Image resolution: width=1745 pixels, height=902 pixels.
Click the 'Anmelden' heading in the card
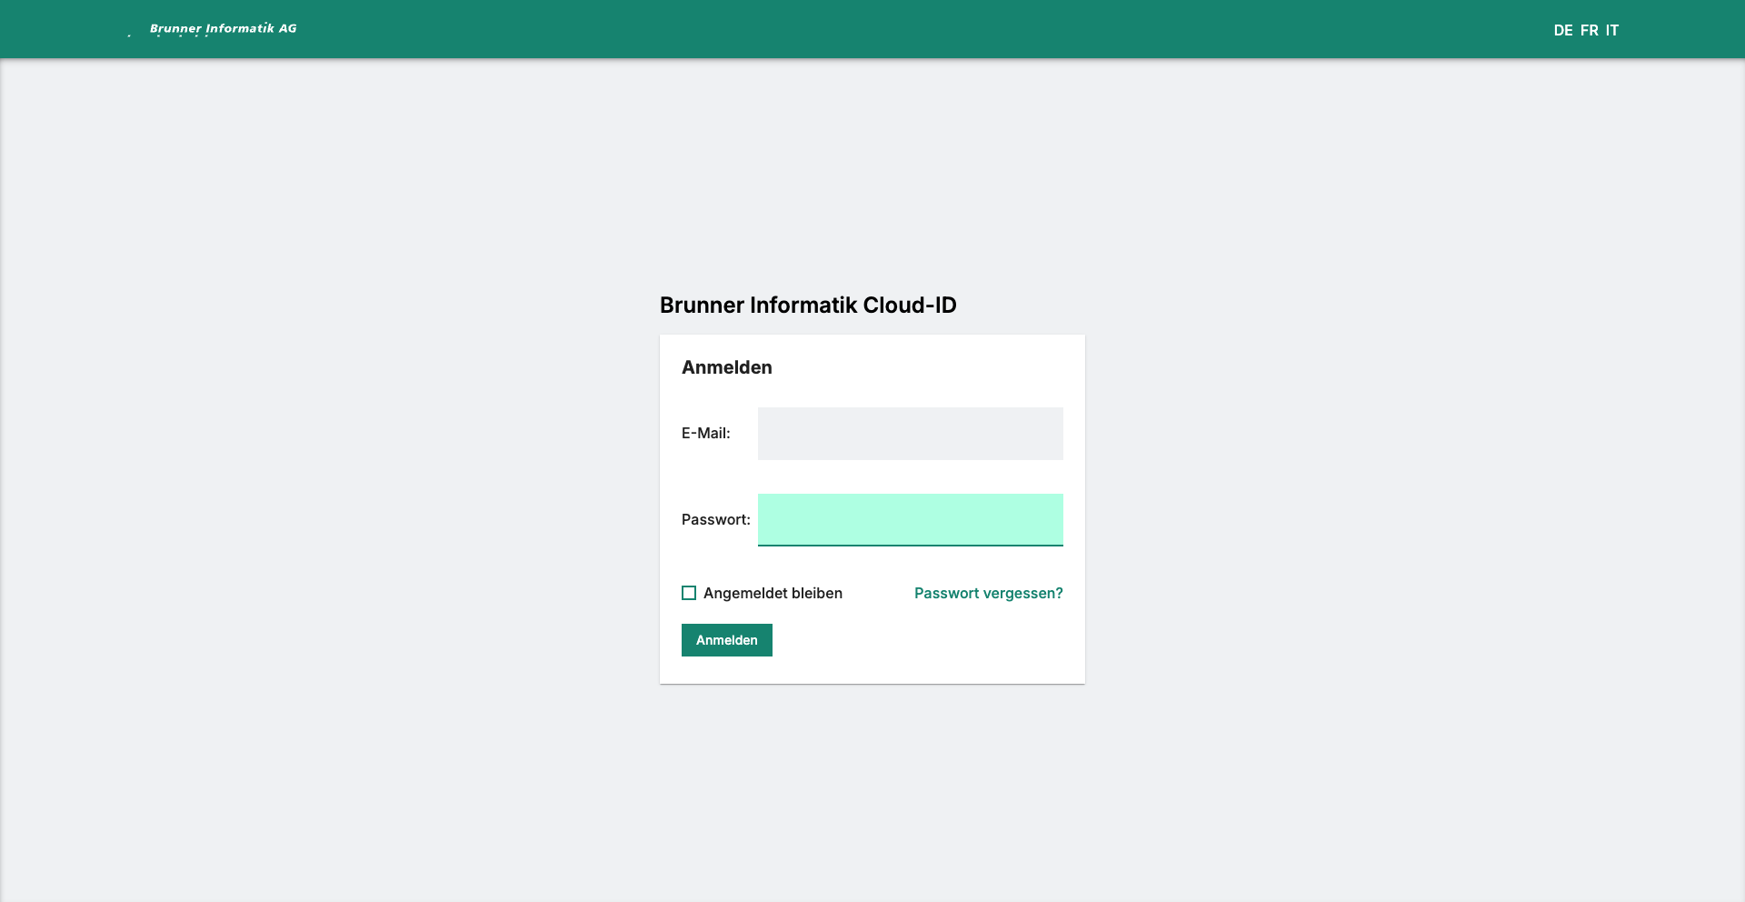click(726, 367)
